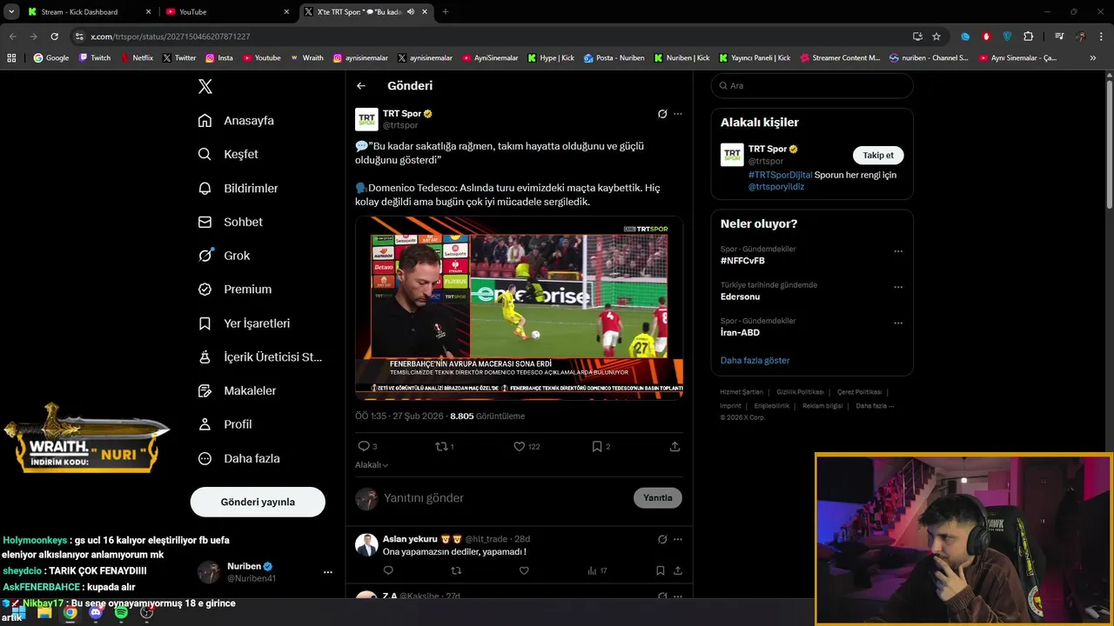
Task: Open the TRT Spor author name
Action: click(x=402, y=114)
